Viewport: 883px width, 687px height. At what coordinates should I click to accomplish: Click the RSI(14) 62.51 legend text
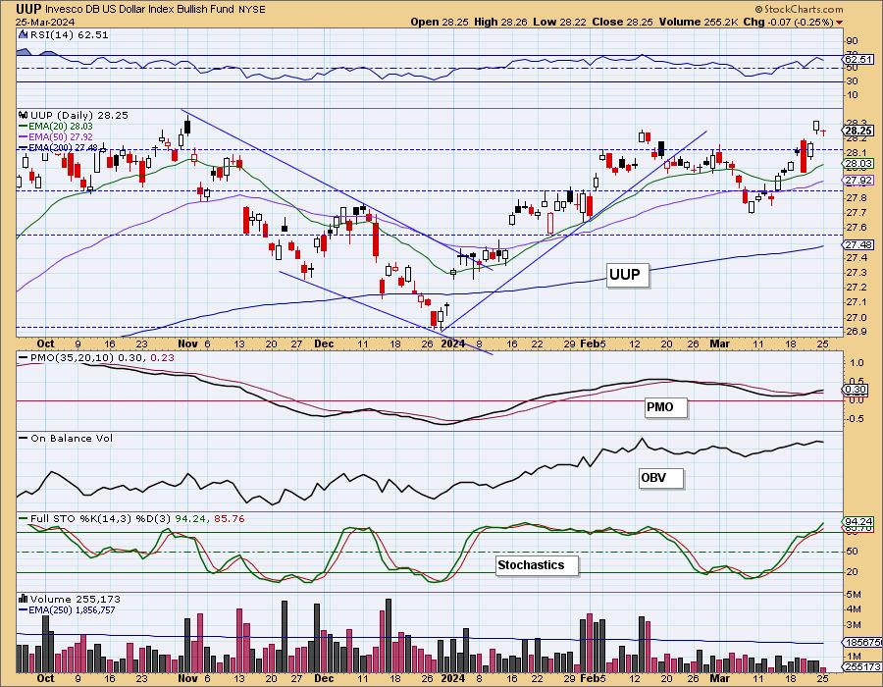(x=69, y=34)
